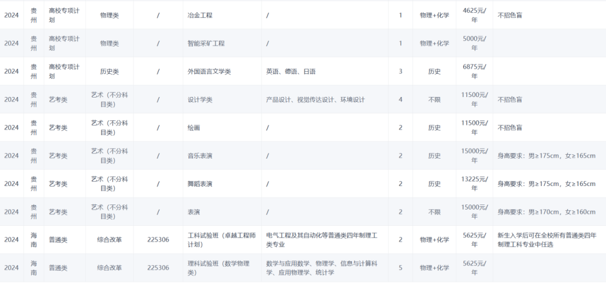Click 不招色盲 remark in 设计学类 row
The width and height of the screenshot is (606, 283).
click(x=509, y=100)
